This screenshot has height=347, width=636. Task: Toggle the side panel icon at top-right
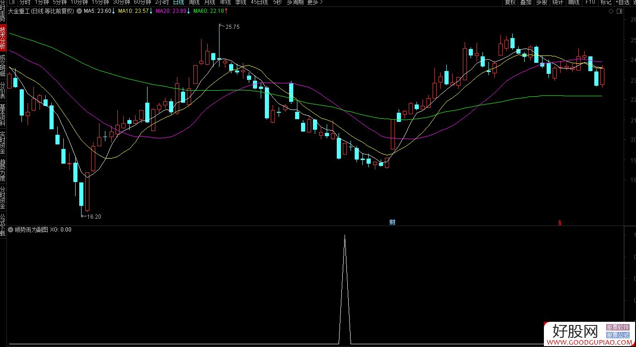[619, 11]
